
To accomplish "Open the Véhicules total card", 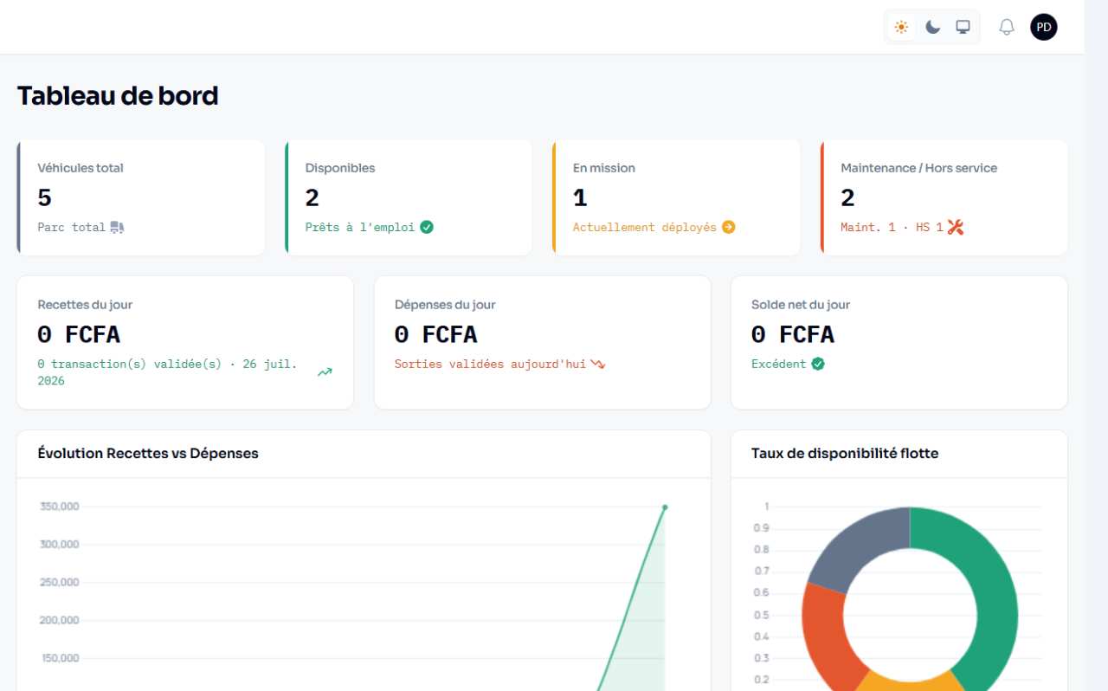I will (x=141, y=197).
